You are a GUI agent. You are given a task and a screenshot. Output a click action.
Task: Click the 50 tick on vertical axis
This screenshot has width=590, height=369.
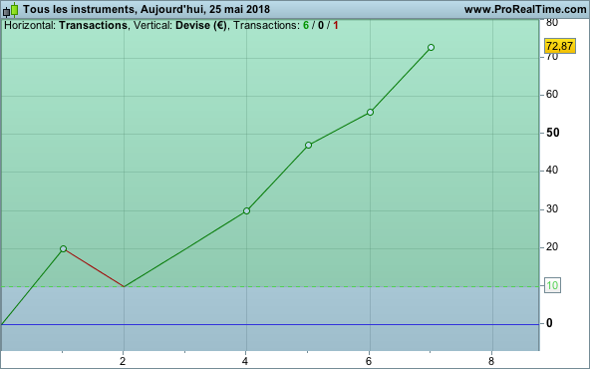pos(553,133)
